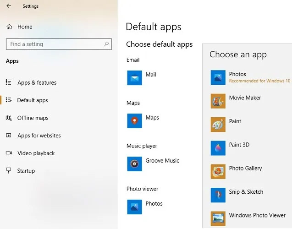Click the search magnifier icon
Image resolution: width=292 pixels, height=229 pixels.
coord(106,44)
